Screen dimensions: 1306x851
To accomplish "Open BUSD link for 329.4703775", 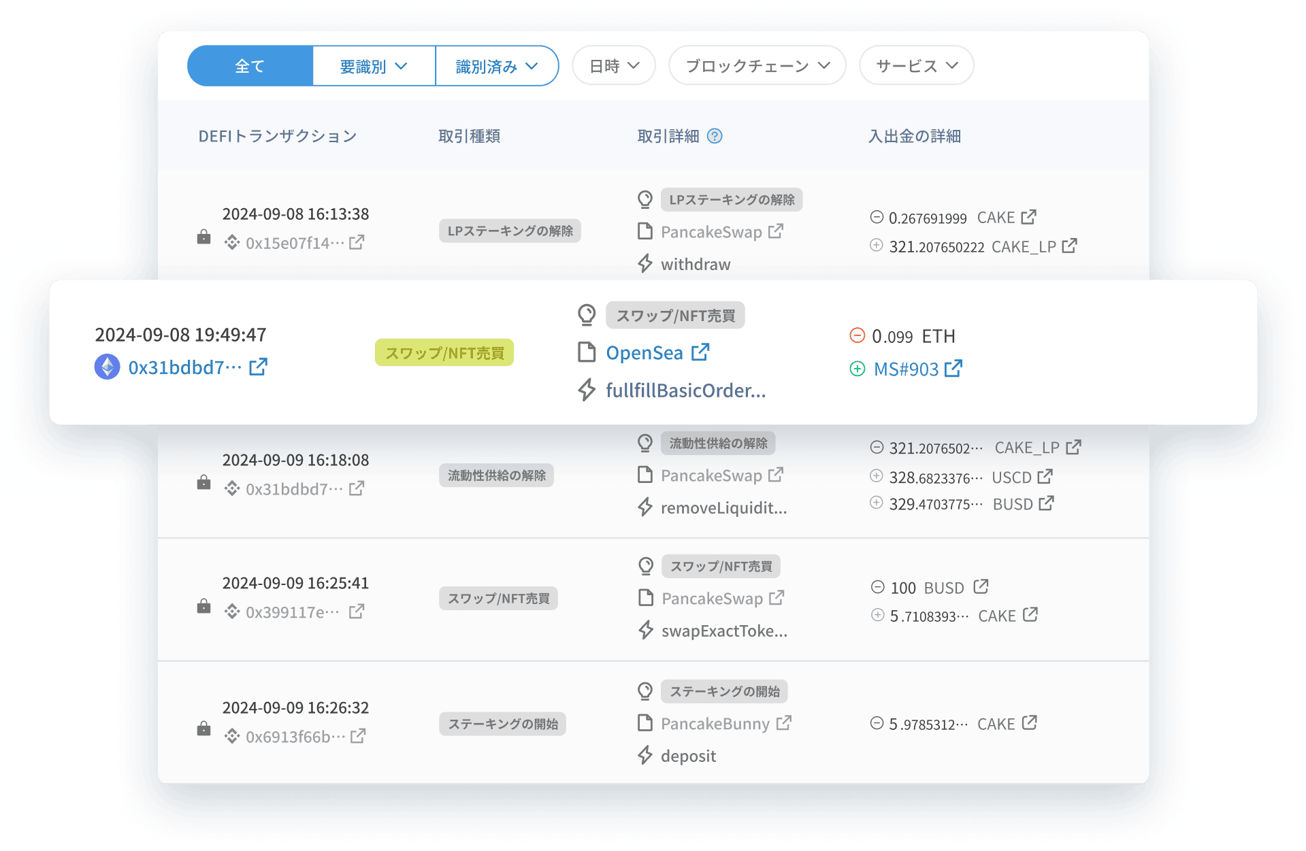I will [x=1047, y=503].
